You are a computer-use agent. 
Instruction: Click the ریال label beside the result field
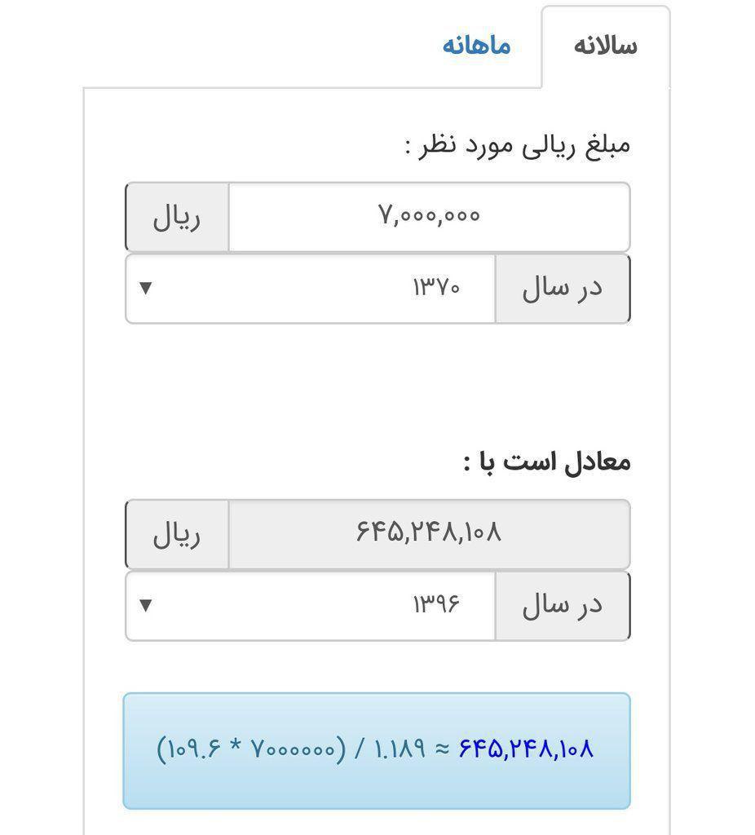tap(177, 534)
